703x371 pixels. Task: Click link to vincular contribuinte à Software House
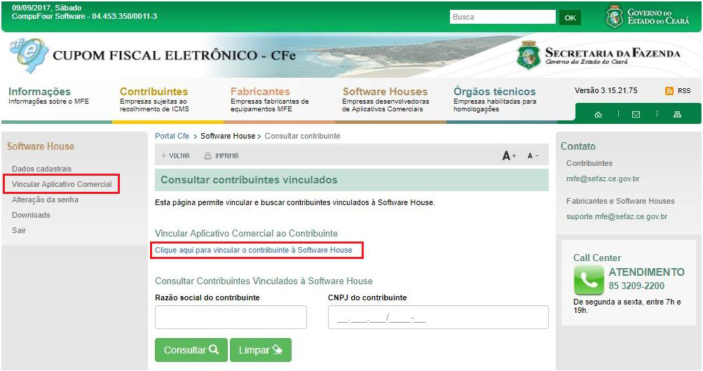pyautogui.click(x=253, y=250)
